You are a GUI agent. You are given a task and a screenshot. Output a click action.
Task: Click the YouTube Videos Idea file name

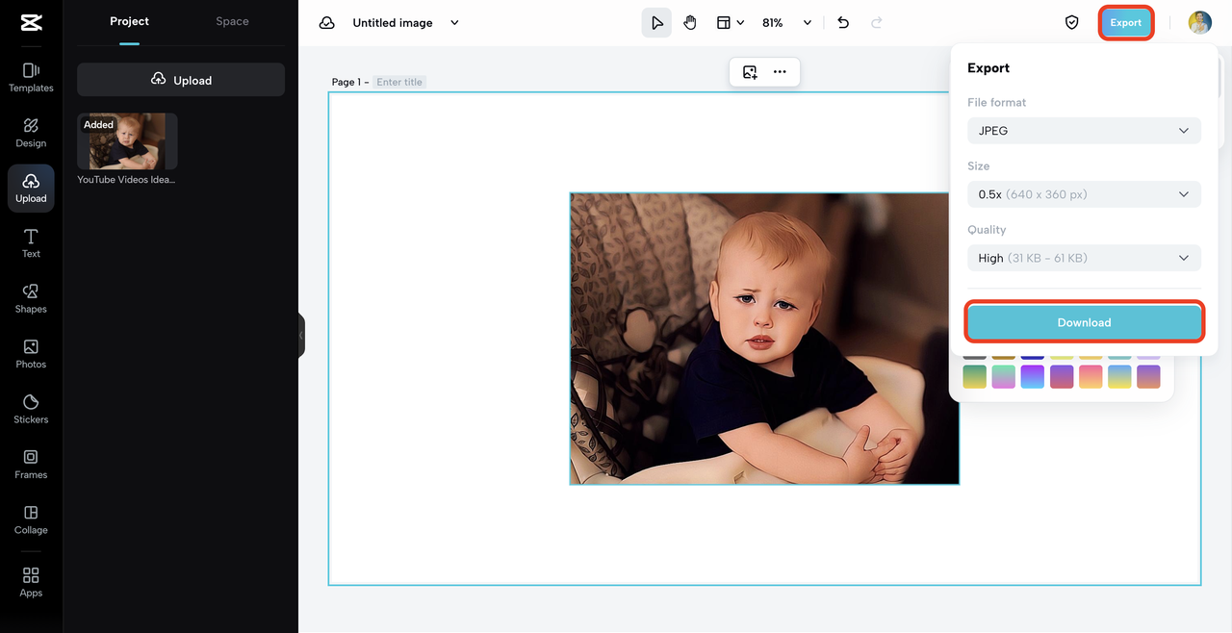pos(127,180)
